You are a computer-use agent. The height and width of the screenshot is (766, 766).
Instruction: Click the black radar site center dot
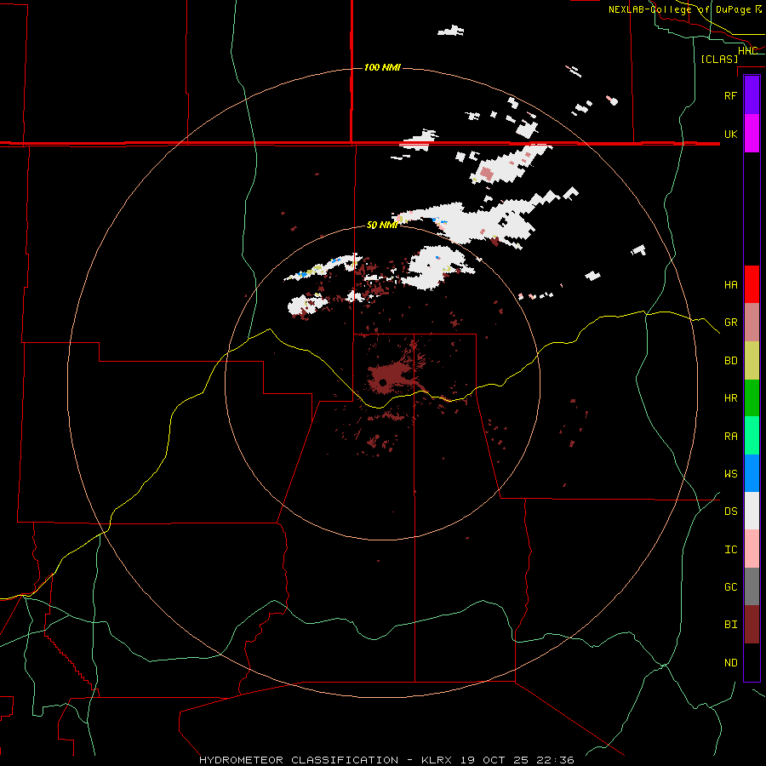click(x=383, y=382)
